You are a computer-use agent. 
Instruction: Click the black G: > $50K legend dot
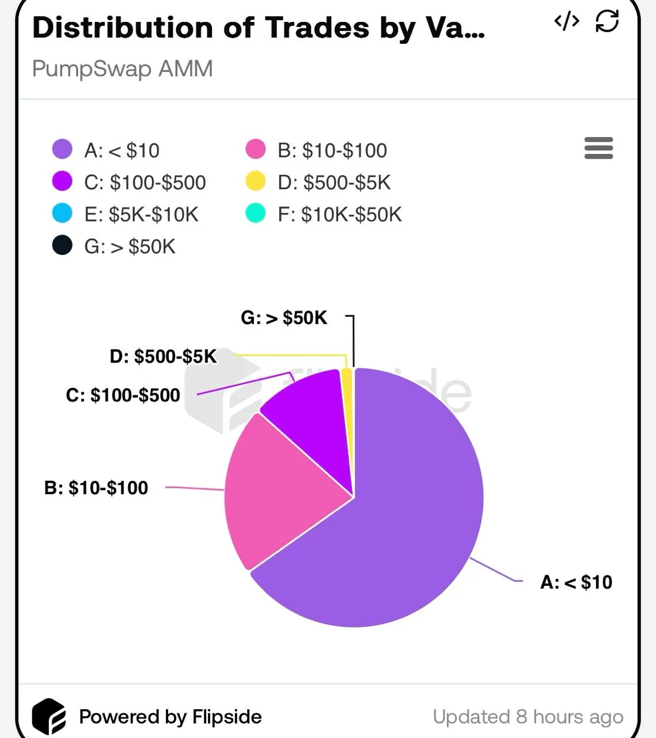tap(62, 246)
